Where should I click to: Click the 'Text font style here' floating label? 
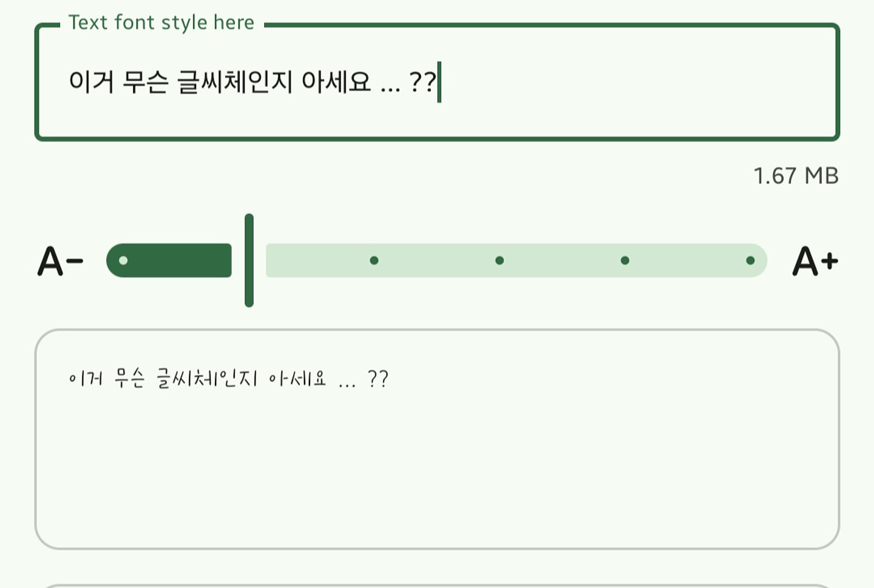tap(161, 22)
